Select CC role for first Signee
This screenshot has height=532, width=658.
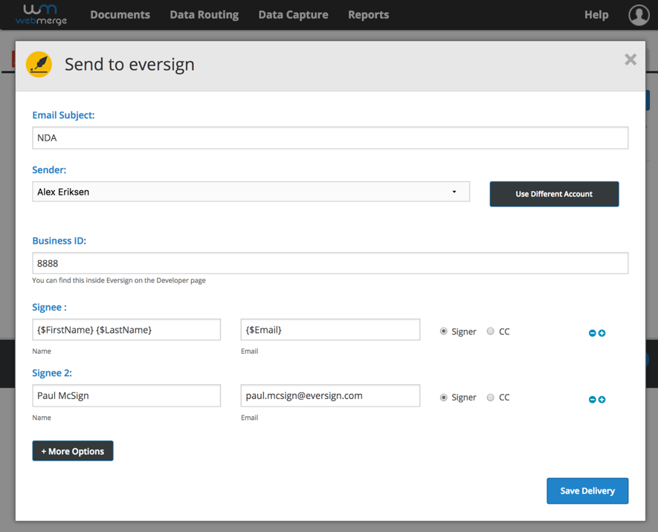(x=490, y=331)
